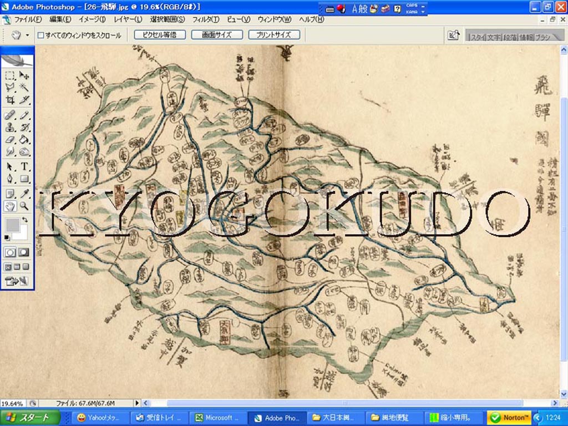The height and width of the screenshot is (426, 568).
Task: Open the ビュー menu
Action: point(239,19)
